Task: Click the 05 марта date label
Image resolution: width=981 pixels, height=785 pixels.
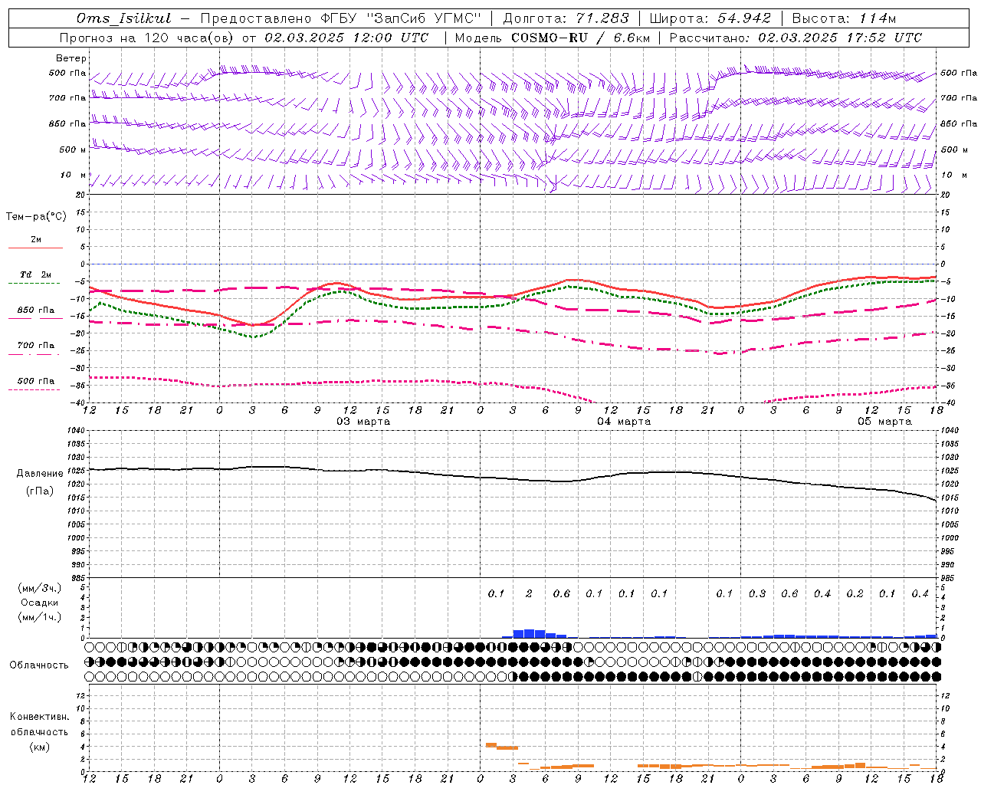Action: pyautogui.click(x=884, y=422)
